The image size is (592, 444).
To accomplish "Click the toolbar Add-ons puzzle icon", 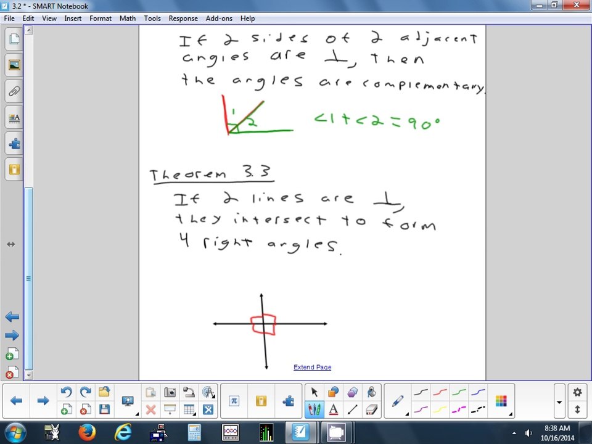I will click(288, 401).
